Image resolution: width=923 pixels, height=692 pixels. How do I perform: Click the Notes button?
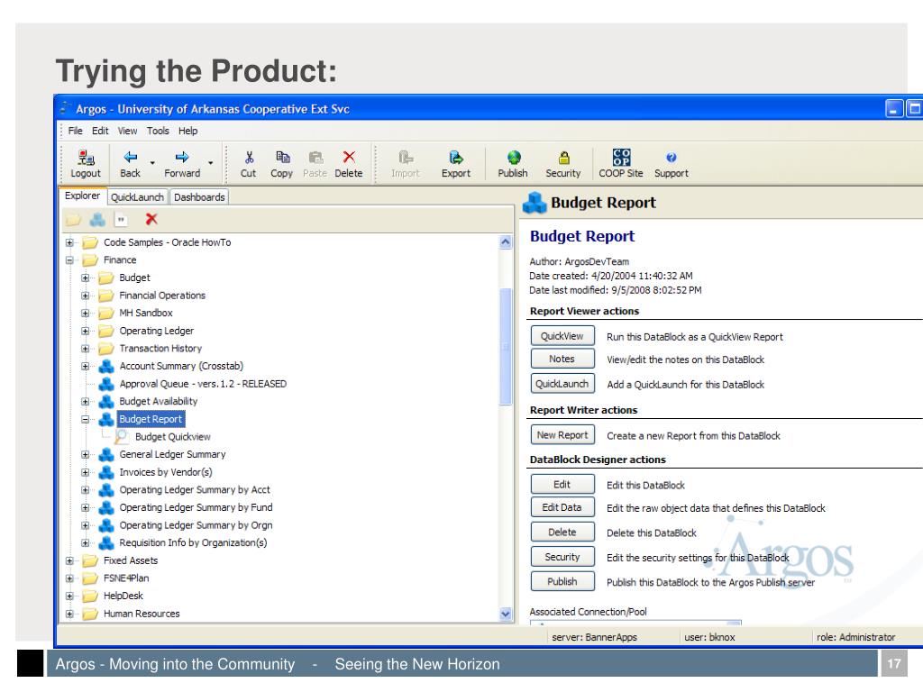point(562,359)
